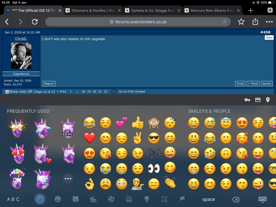This screenshot has width=276, height=207.
Task: Open saved addresses pin icon
Action: pos(268,100)
